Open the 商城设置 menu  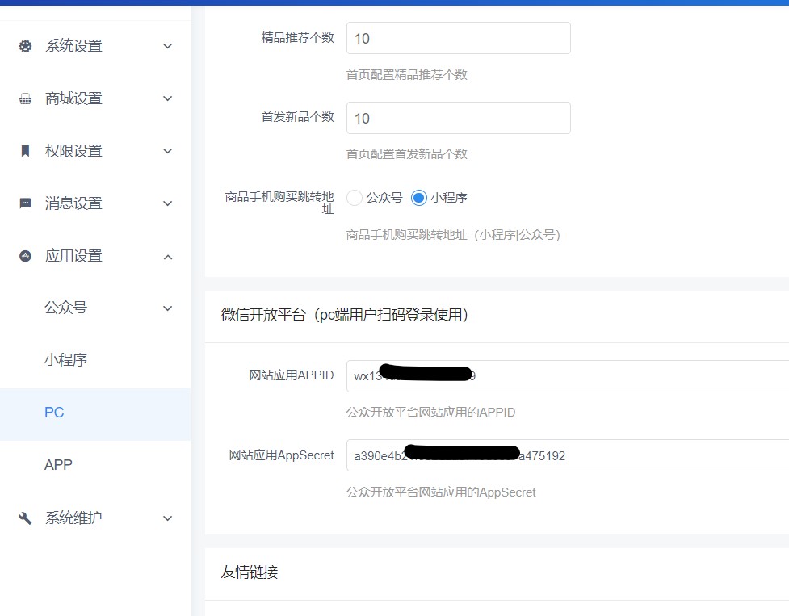(x=95, y=98)
